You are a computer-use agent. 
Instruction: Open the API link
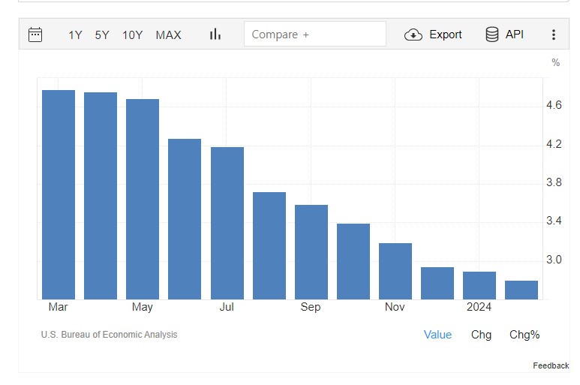click(x=515, y=34)
